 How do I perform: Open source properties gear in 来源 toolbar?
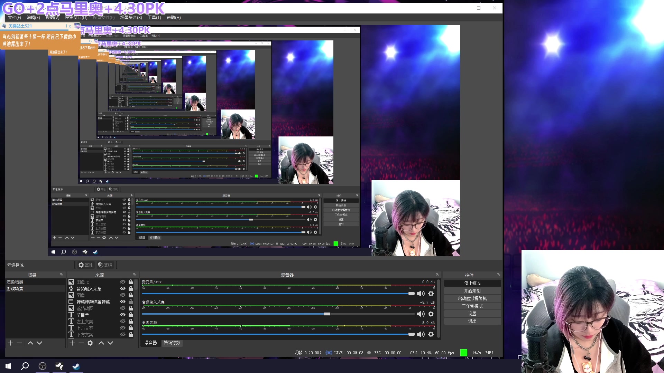click(x=90, y=343)
